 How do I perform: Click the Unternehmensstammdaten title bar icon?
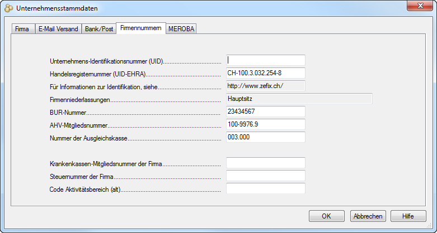pyautogui.click(x=8, y=8)
